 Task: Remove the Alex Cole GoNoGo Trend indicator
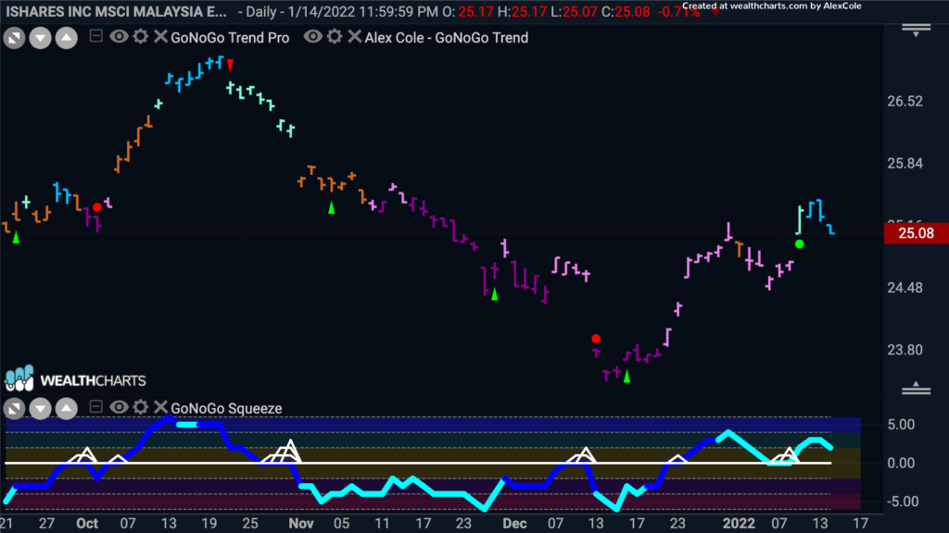(x=355, y=36)
